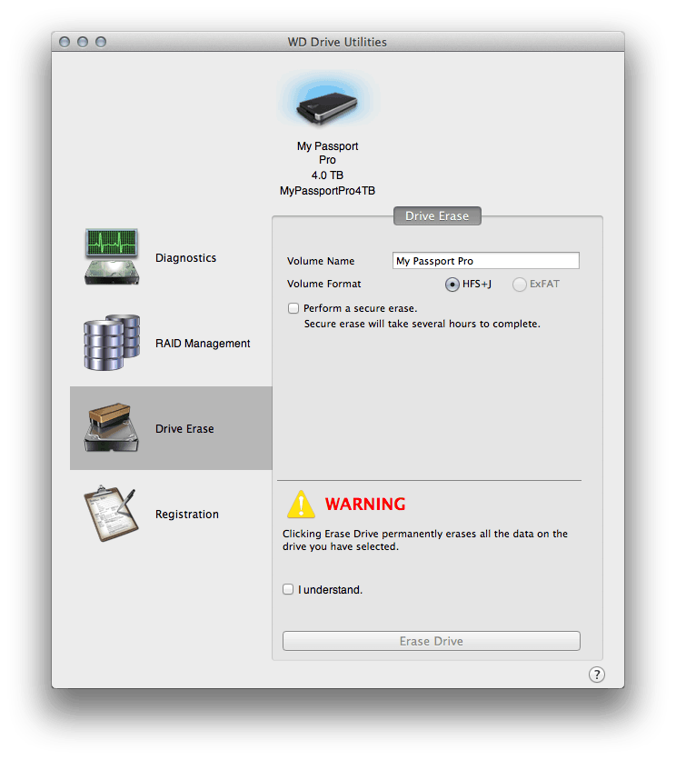Image resolution: width=676 pixels, height=760 pixels.
Task: Select the HFS+J volume format
Action: pos(452,285)
